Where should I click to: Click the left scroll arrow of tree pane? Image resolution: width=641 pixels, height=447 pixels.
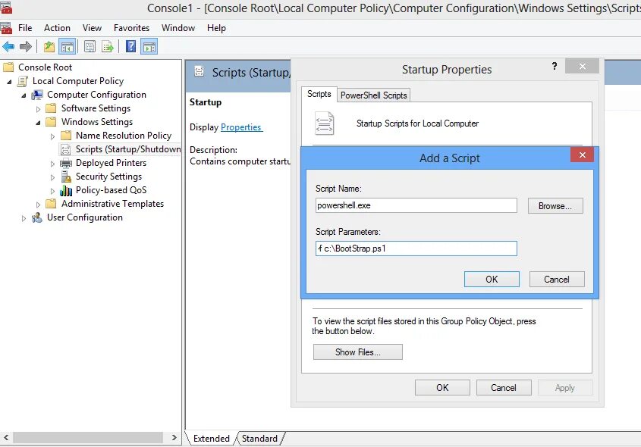point(6,437)
